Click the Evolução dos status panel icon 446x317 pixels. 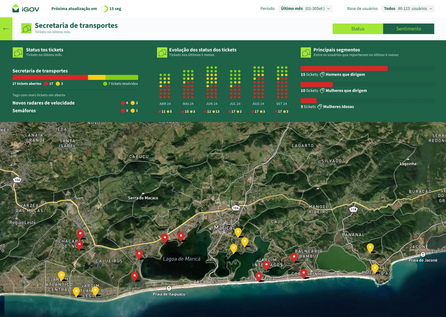pyautogui.click(x=162, y=52)
